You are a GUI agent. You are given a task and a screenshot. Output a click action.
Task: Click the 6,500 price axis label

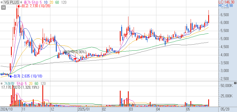pos(225,15)
